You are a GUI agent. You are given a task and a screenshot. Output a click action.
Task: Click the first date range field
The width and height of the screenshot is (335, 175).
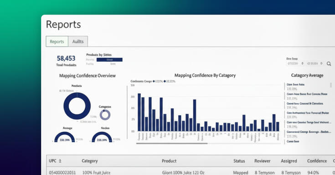coord(295,64)
